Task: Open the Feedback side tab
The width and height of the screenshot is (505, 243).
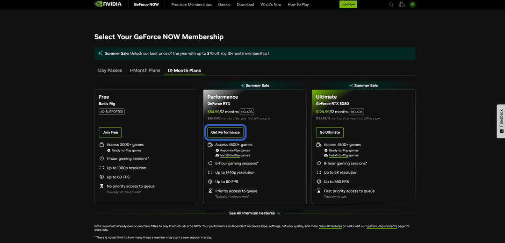Action: 501,121
